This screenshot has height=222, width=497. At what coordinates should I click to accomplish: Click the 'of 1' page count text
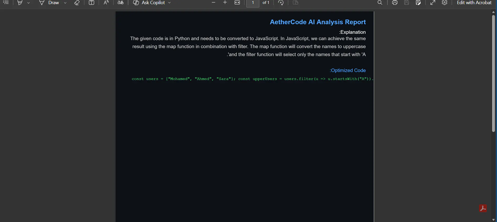(266, 3)
